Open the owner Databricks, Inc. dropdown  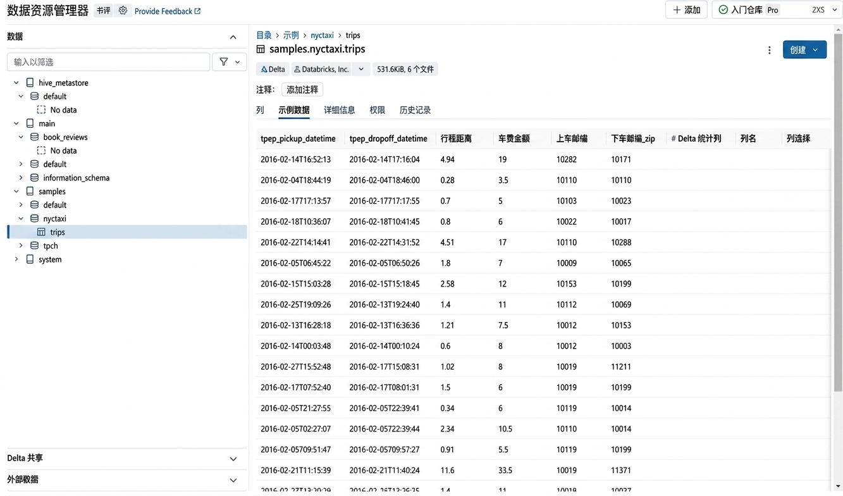[361, 69]
